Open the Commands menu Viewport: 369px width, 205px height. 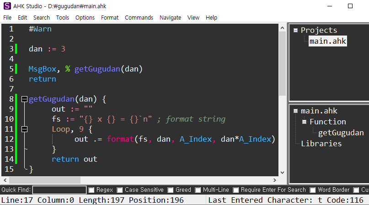139,18
